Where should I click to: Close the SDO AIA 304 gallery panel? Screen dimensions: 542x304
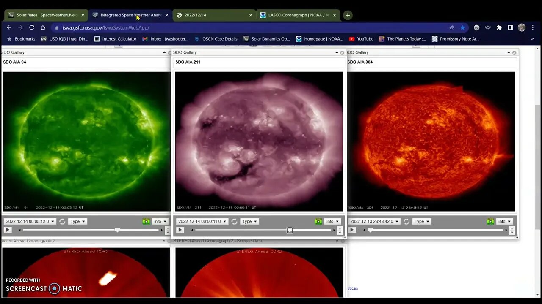pos(514,53)
